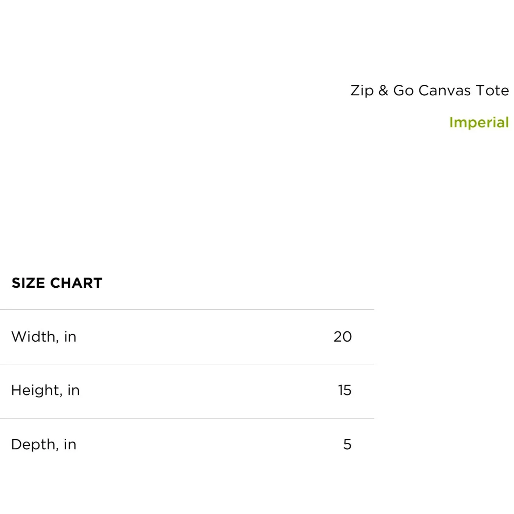Click the 'Width, in' row label
Viewport: 514px width, 514px height.
[44, 337]
